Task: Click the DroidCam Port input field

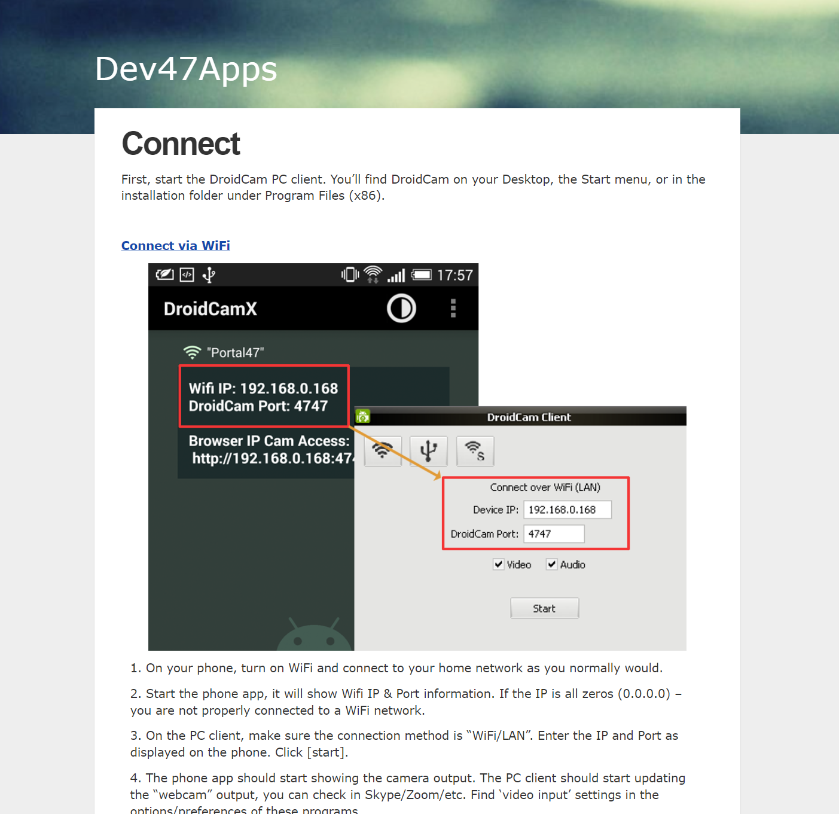Action: (x=554, y=534)
